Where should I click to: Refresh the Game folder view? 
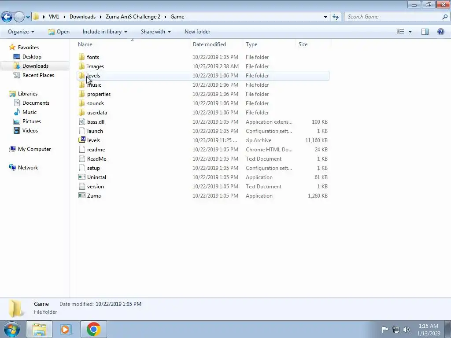point(335,17)
